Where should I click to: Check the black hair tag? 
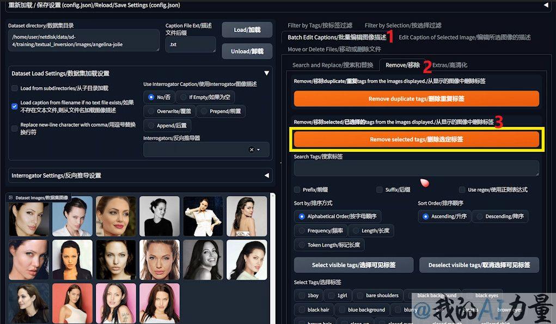[x=302, y=310]
